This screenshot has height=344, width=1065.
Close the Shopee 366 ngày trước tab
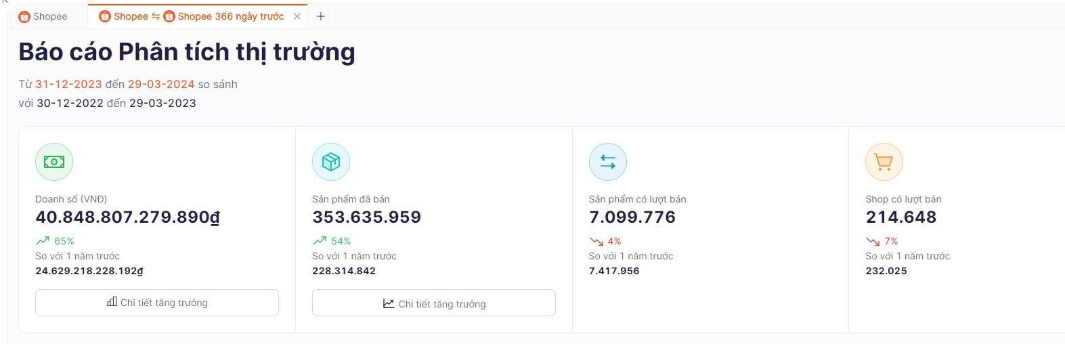297,16
